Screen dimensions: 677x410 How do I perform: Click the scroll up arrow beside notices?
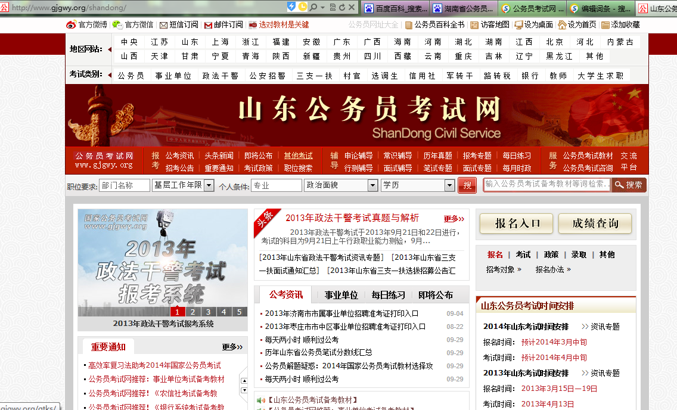[244, 381]
